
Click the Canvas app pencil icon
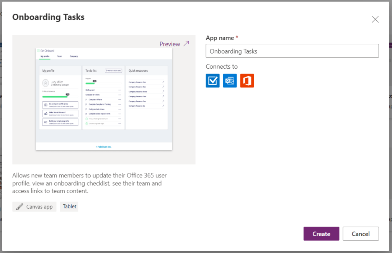click(20, 207)
